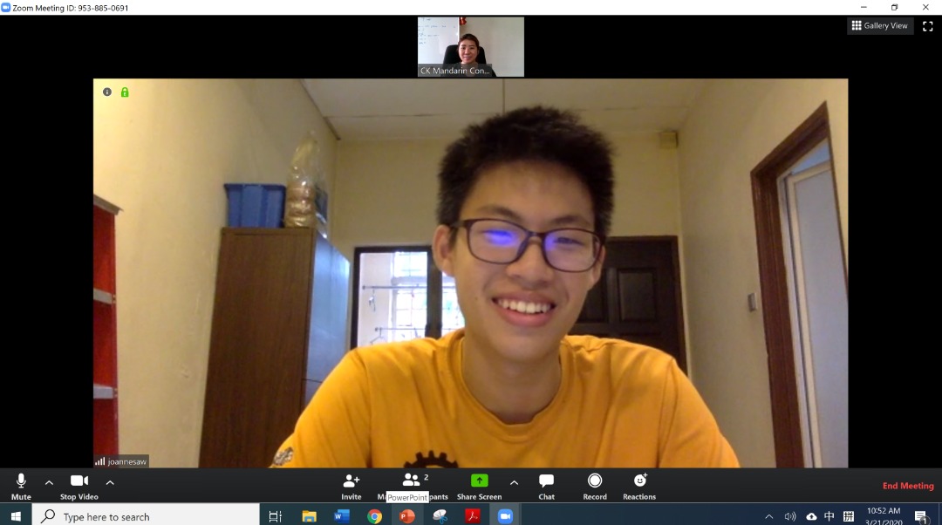
Task: Start recording with Record button
Action: point(595,486)
